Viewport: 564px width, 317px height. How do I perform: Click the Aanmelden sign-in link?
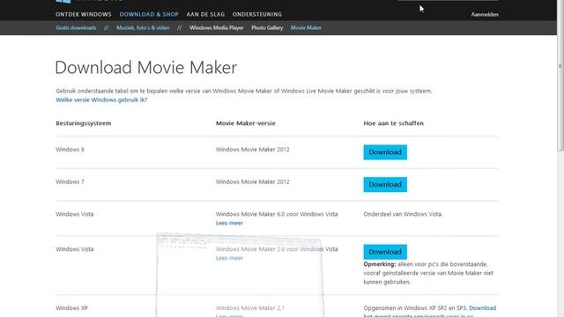click(485, 14)
